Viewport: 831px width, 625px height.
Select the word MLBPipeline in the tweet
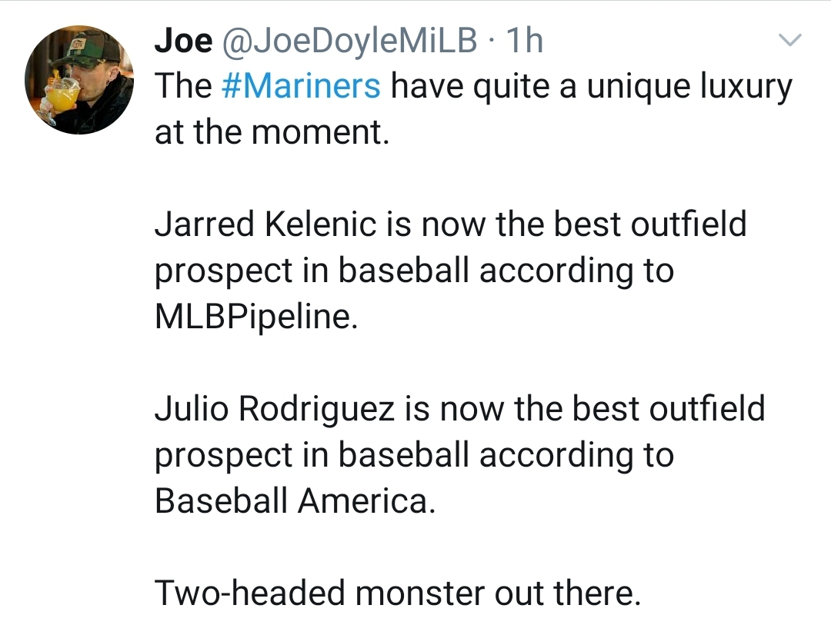pyautogui.click(x=256, y=317)
